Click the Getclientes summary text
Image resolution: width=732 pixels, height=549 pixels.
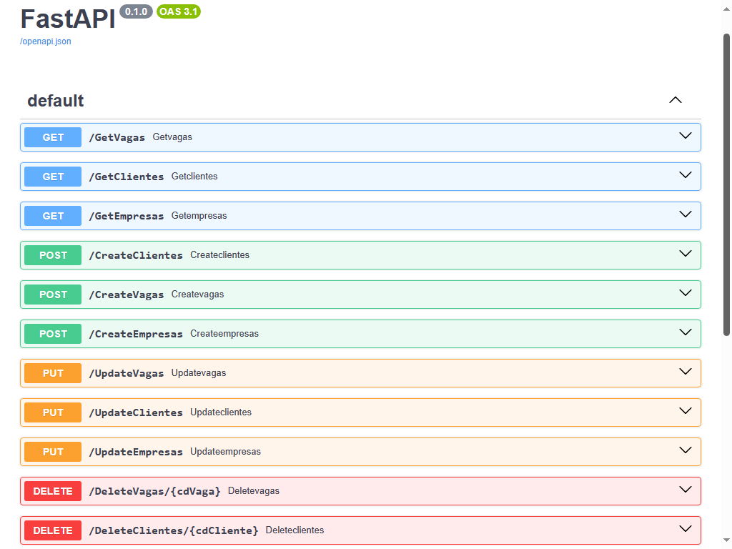(194, 176)
